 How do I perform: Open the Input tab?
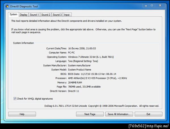[67, 15]
